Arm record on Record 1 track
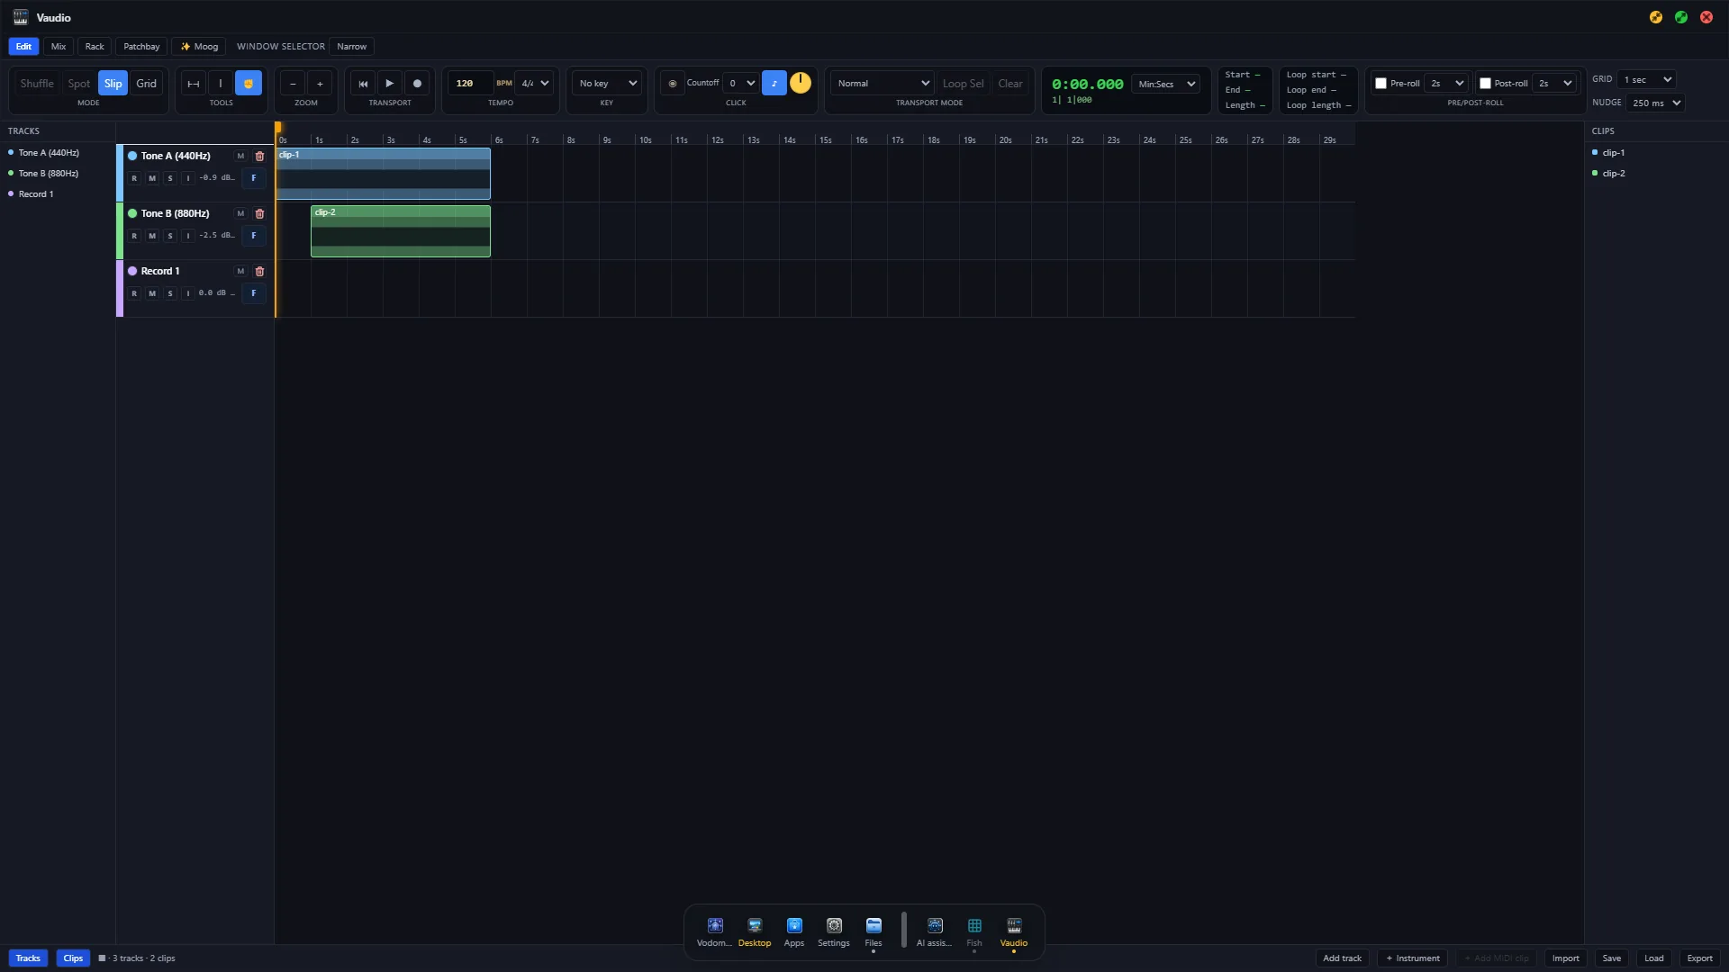 point(134,293)
